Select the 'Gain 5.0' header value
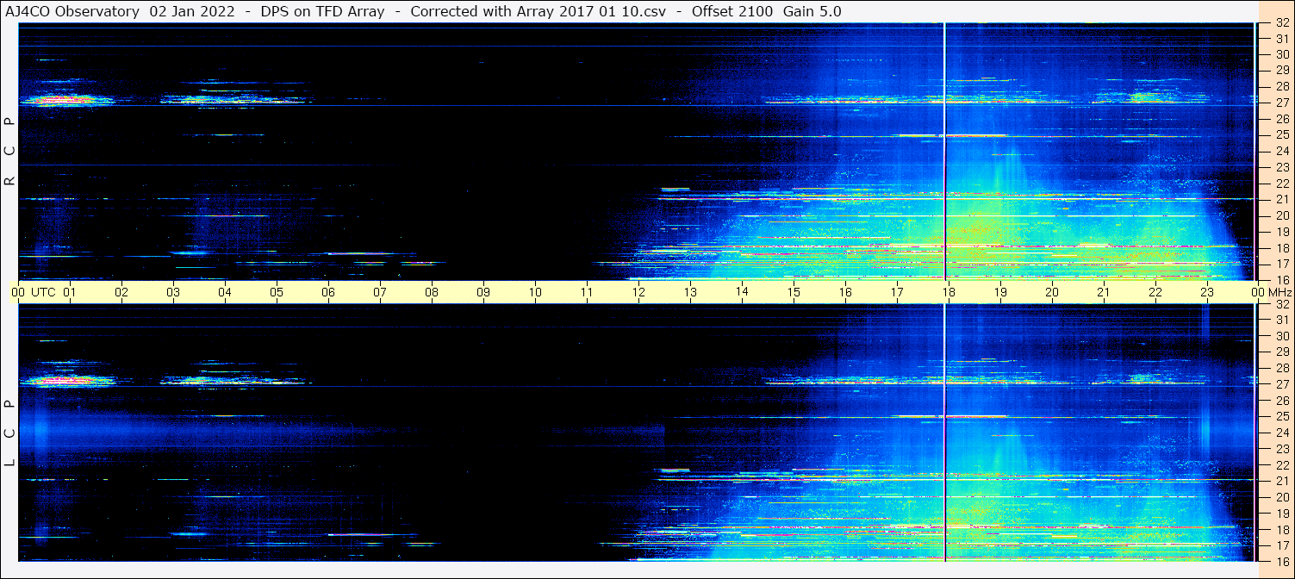 (812, 11)
